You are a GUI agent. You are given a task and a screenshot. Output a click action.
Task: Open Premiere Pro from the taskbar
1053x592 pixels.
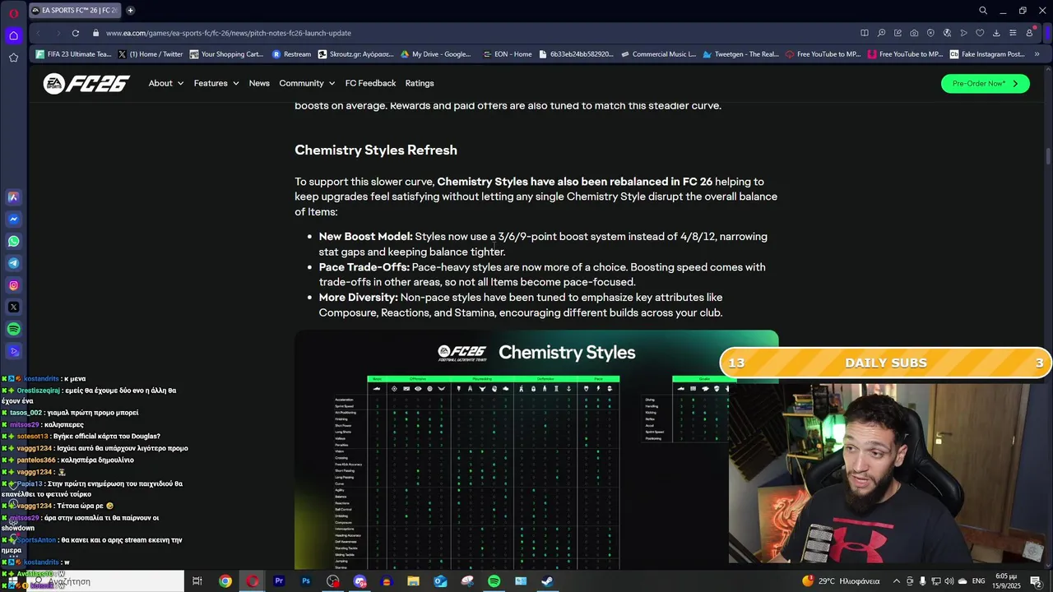pos(279,581)
